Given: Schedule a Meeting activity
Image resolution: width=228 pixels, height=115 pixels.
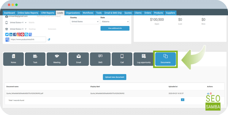Looking at the screenshot, I should point(57,59).
